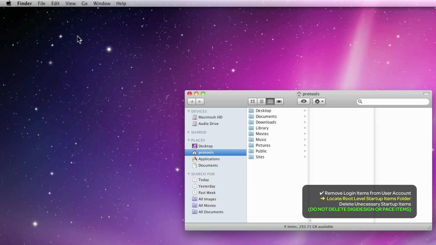Expand the Music folder's column arrow
Image resolution: width=436 pixels, height=245 pixels.
pos(305,140)
